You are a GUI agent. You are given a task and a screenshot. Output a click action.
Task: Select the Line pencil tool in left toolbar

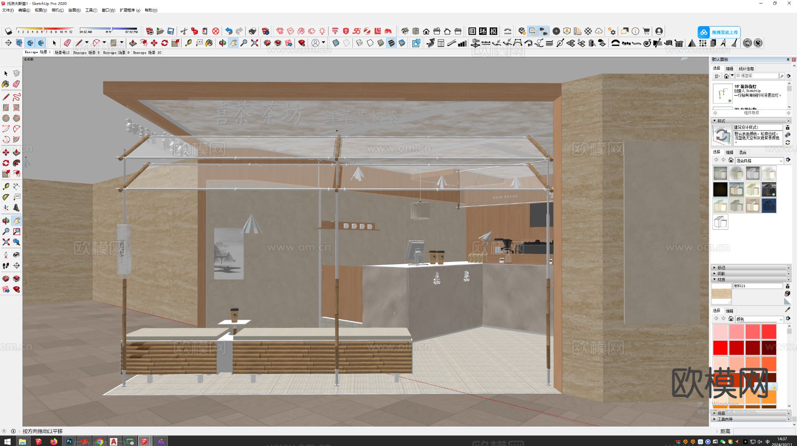click(6, 97)
